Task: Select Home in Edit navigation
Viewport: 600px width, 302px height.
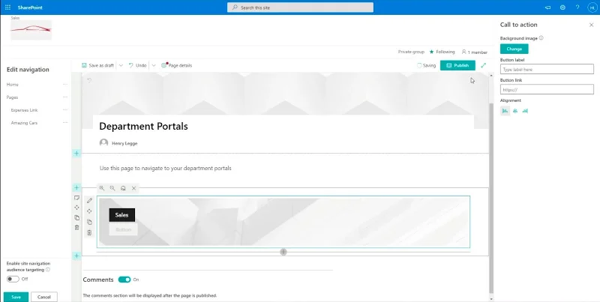Action: tap(13, 85)
